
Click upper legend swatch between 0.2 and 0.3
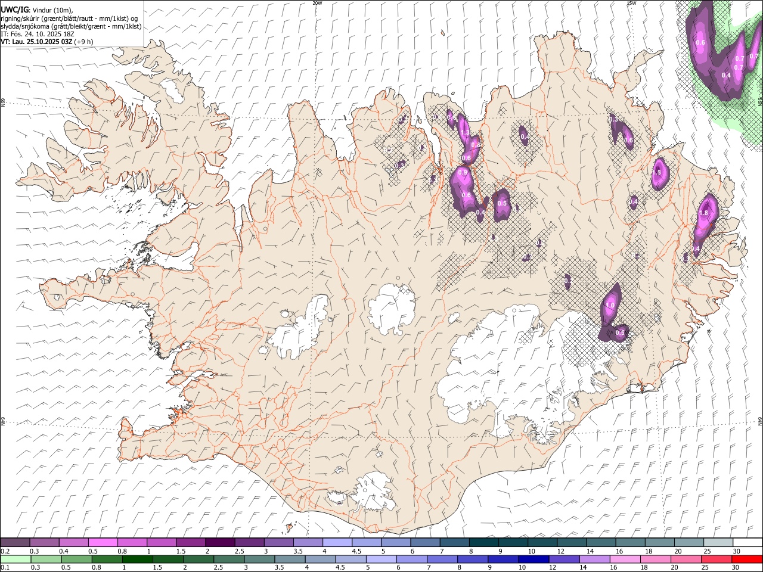point(15,542)
